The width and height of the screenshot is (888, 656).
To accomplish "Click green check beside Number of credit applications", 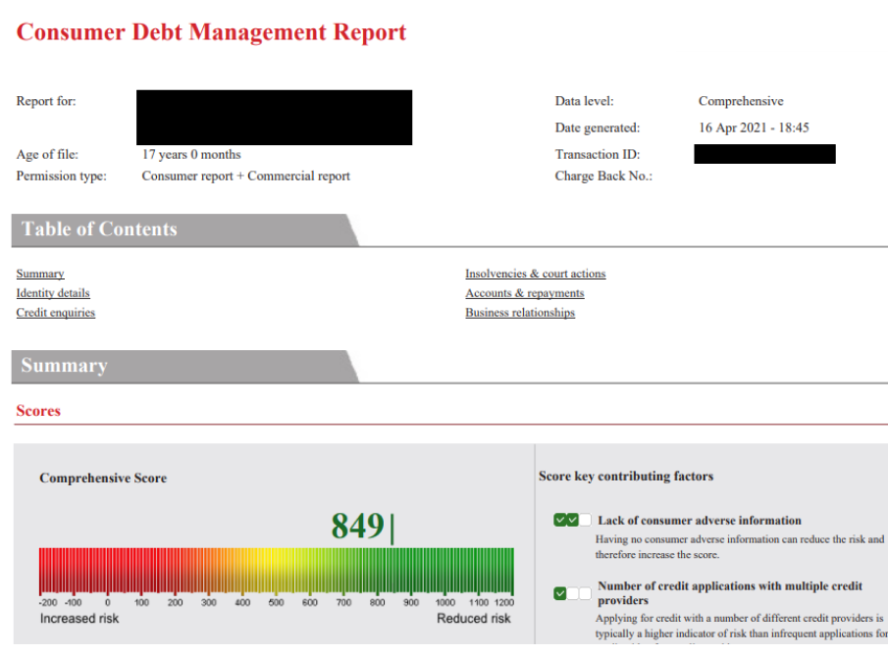I will tap(560, 593).
